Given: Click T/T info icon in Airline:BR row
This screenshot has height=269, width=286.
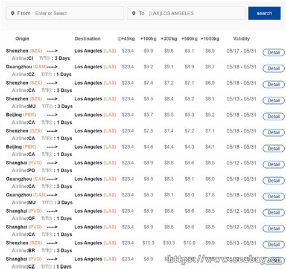Looking at the screenshot, I should point(50,250).
